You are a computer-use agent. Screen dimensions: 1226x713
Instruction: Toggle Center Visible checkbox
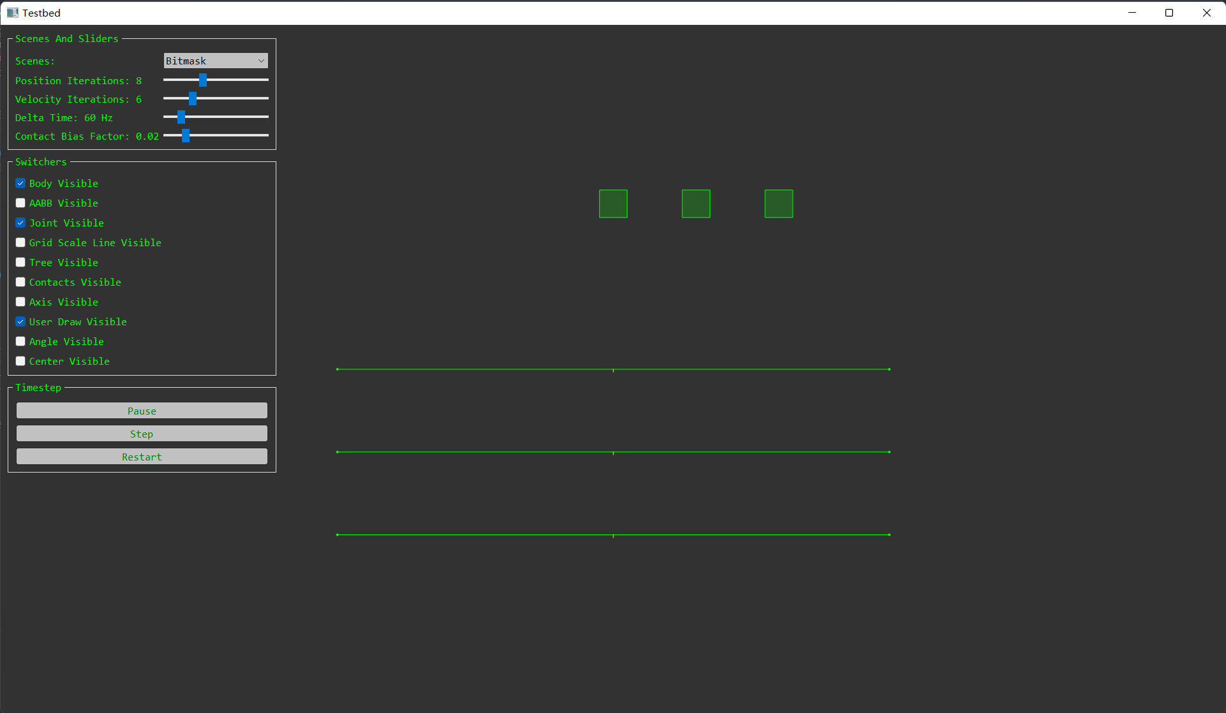[20, 361]
